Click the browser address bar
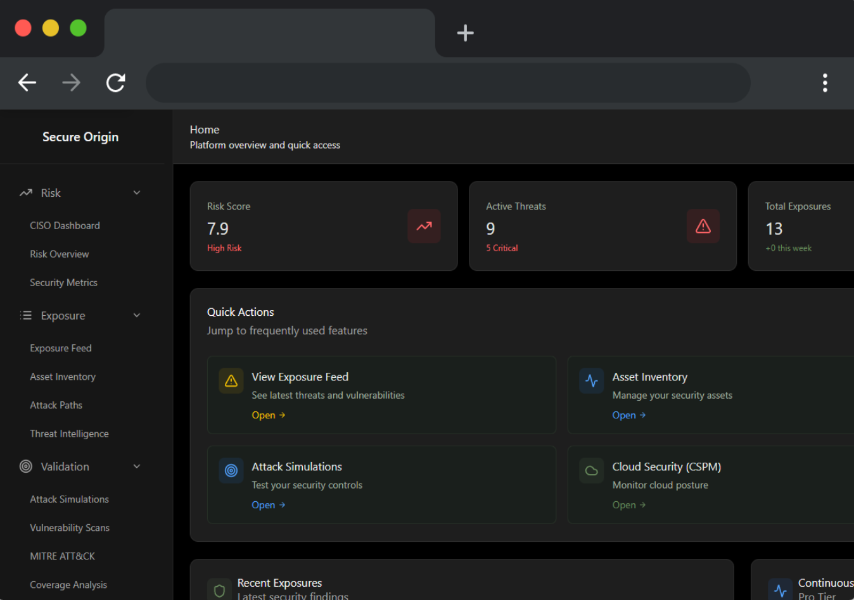 (448, 82)
